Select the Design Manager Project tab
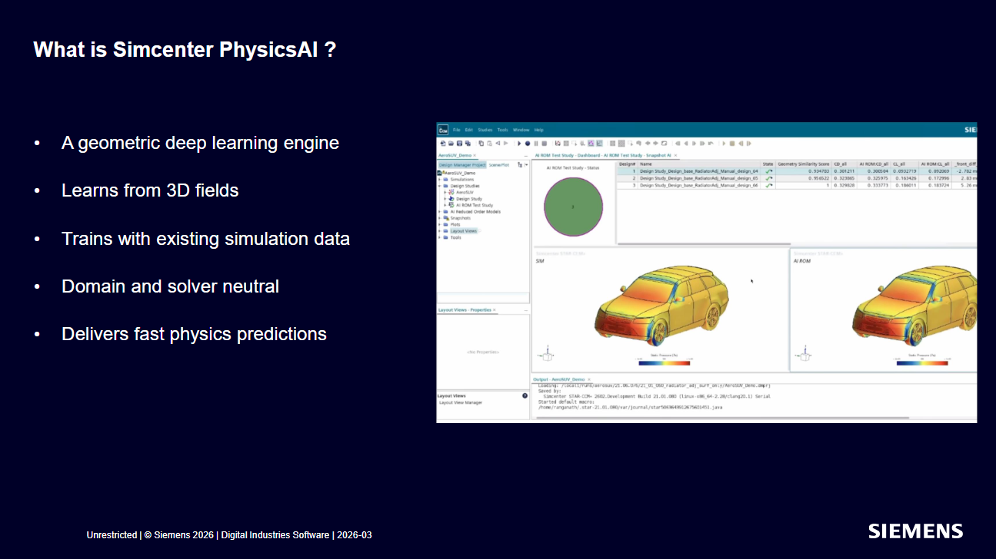Image resolution: width=996 pixels, height=559 pixels. point(462,164)
